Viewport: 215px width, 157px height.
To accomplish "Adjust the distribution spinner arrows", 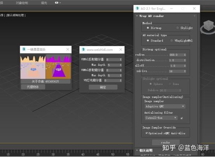I will click(185, 60).
